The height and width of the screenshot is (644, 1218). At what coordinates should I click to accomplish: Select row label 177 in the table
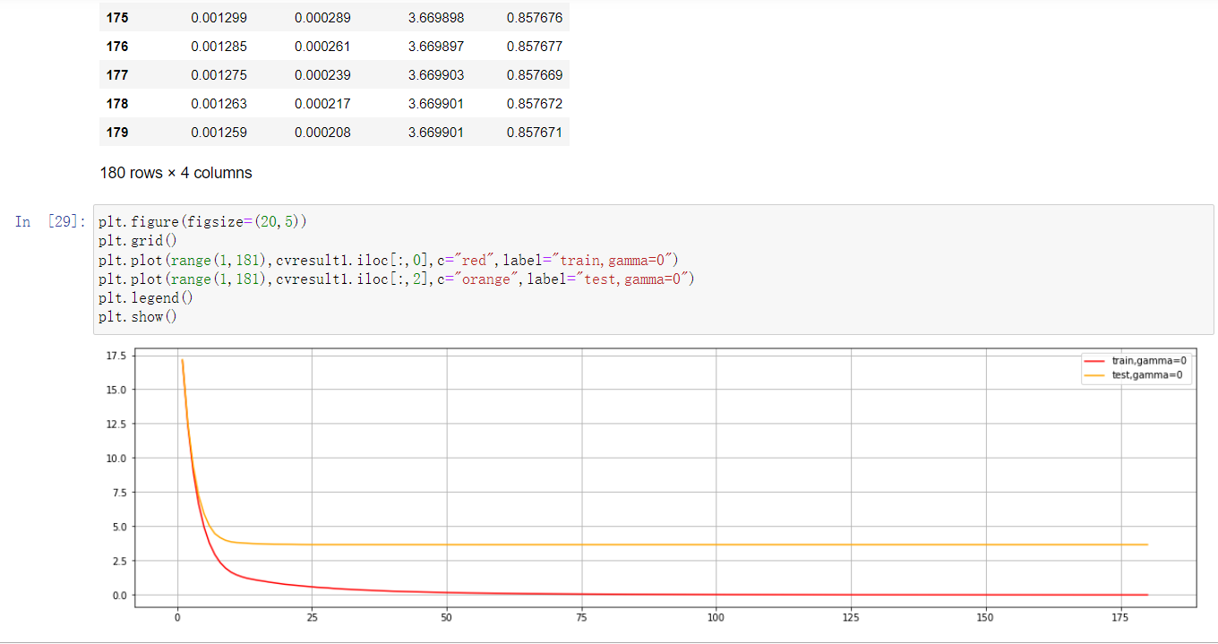click(117, 74)
